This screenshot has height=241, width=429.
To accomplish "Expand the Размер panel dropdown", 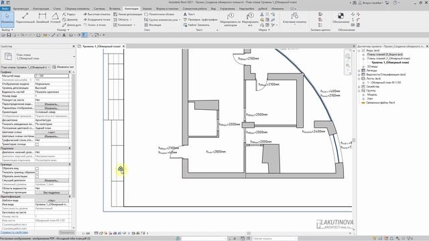I will (x=68, y=29).
